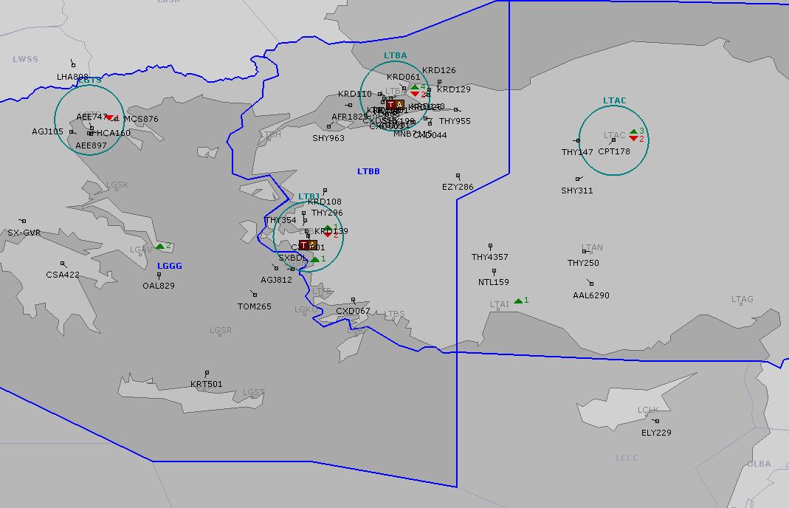Click the LCCC FIR label
This screenshot has height=508, width=789.
pyautogui.click(x=627, y=458)
